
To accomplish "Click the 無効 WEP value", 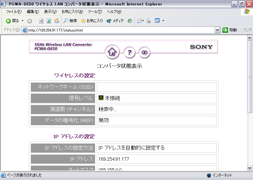I will pyautogui.click(x=104, y=120).
